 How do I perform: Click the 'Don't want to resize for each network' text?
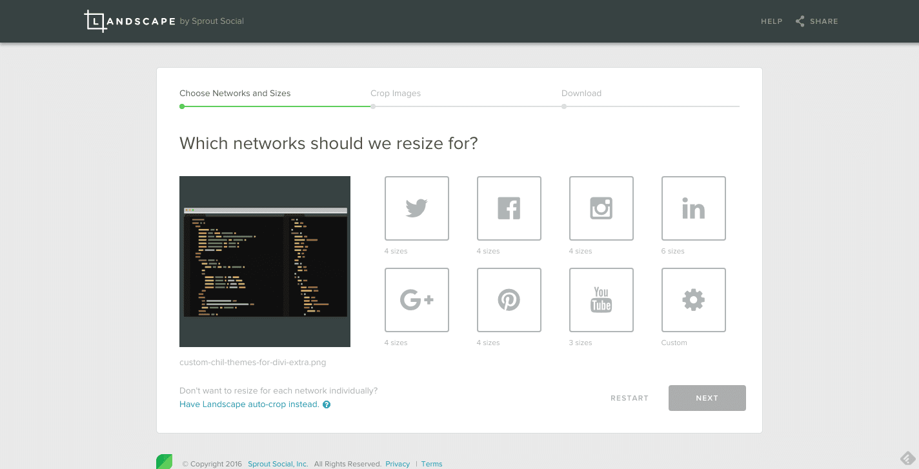tap(279, 391)
